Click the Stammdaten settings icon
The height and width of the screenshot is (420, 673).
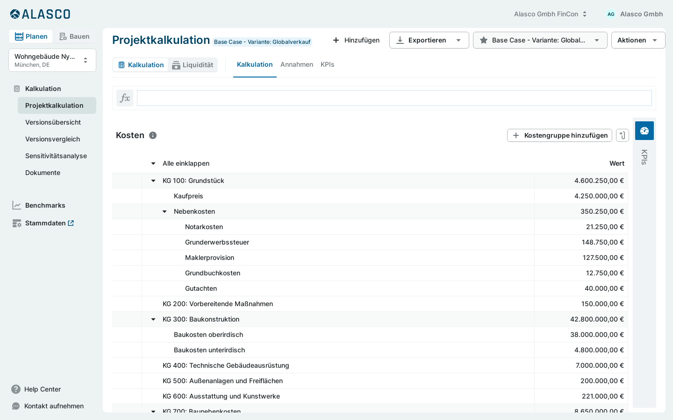click(17, 223)
